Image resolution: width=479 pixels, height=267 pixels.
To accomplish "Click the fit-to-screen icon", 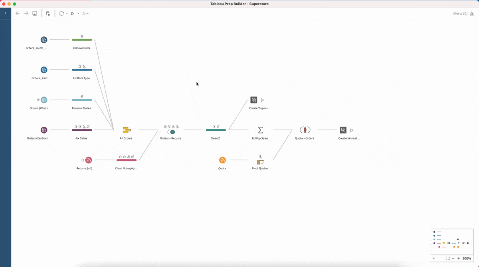I will (x=448, y=259).
